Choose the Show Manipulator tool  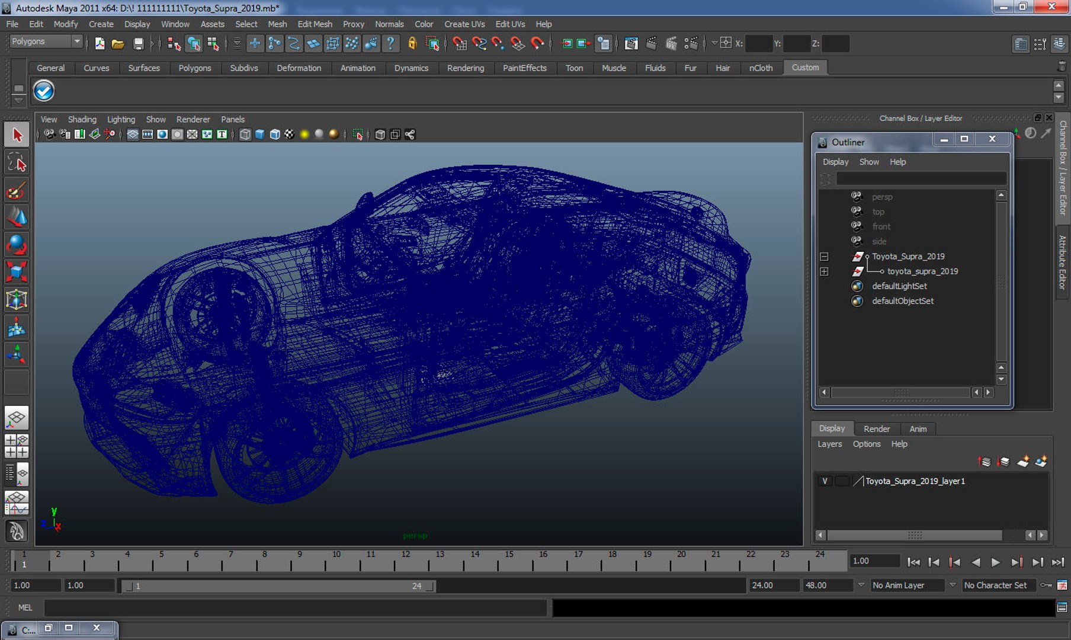point(17,354)
